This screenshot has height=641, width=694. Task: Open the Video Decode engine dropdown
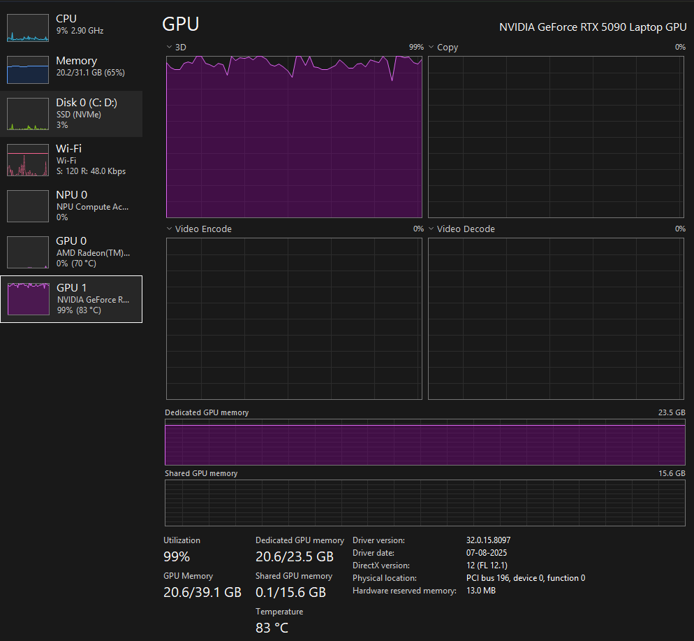[431, 229]
